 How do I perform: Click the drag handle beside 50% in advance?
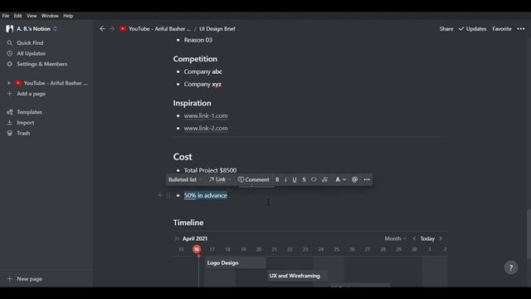tap(168, 195)
